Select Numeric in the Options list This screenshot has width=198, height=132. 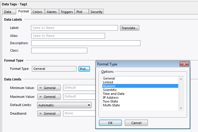click(x=140, y=86)
